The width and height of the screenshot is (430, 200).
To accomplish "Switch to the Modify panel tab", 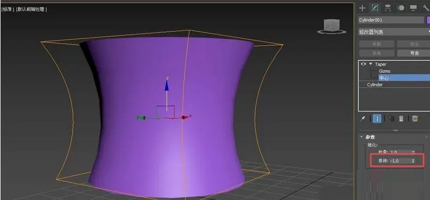I will (375, 8).
